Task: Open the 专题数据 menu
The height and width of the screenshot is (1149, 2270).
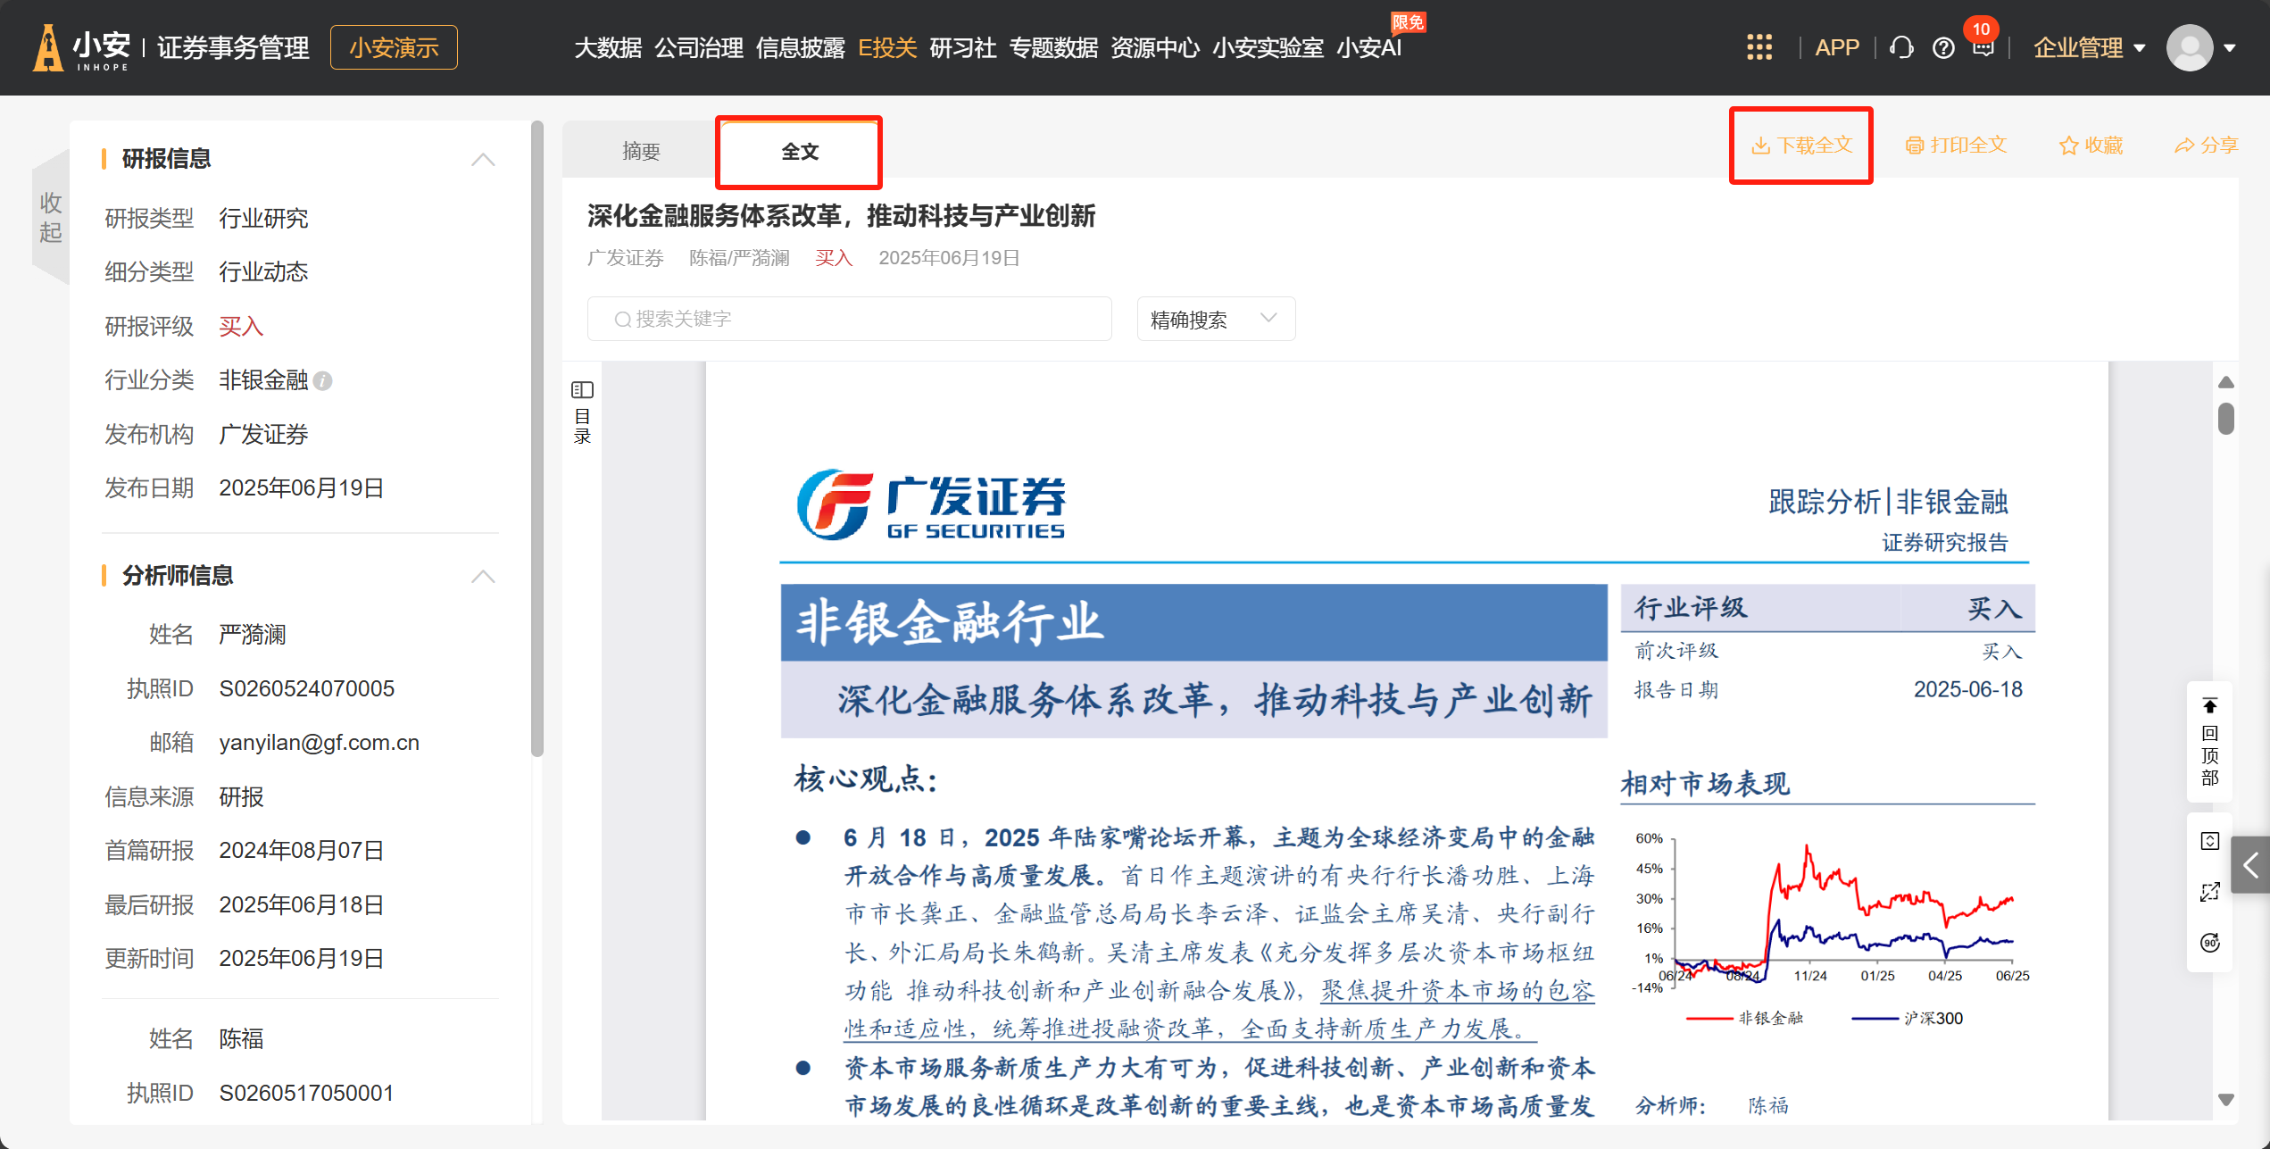Action: tap(1053, 47)
